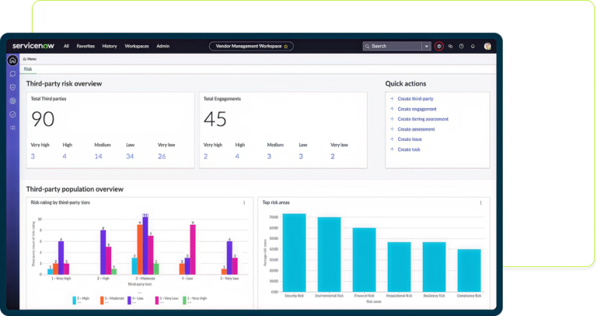Click the Environmental Risk bar

[329, 255]
